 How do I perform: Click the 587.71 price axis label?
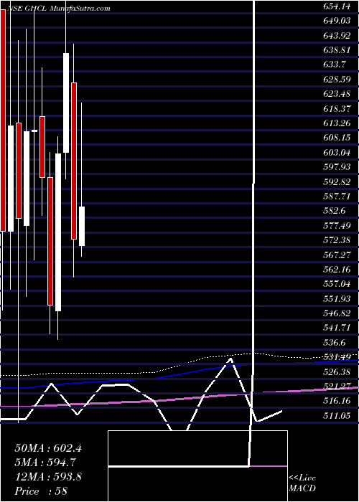click(x=337, y=196)
